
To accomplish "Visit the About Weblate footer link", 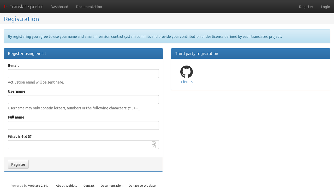I will (67, 186).
